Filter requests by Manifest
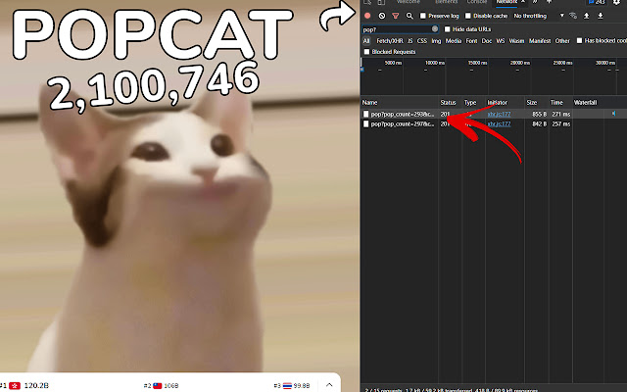This screenshot has height=392, width=627. click(x=540, y=41)
